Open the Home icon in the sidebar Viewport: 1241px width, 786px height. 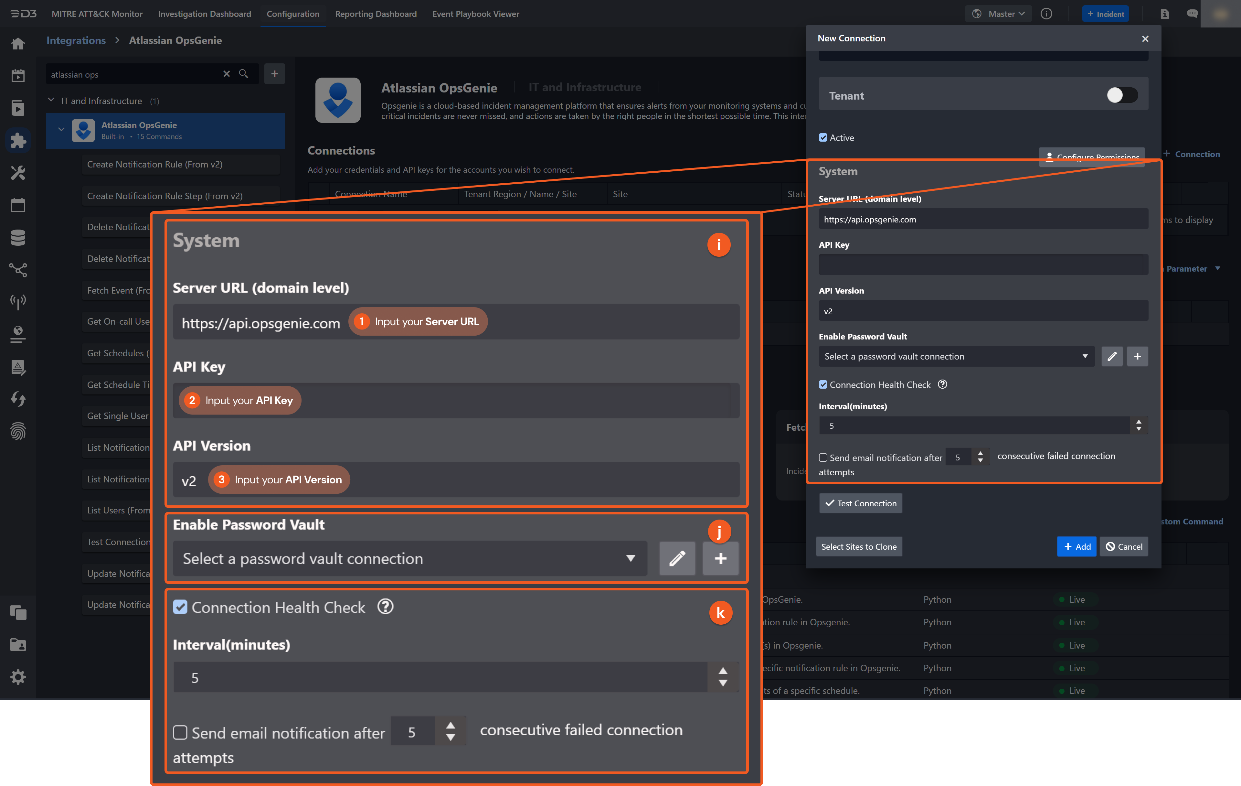click(x=18, y=43)
